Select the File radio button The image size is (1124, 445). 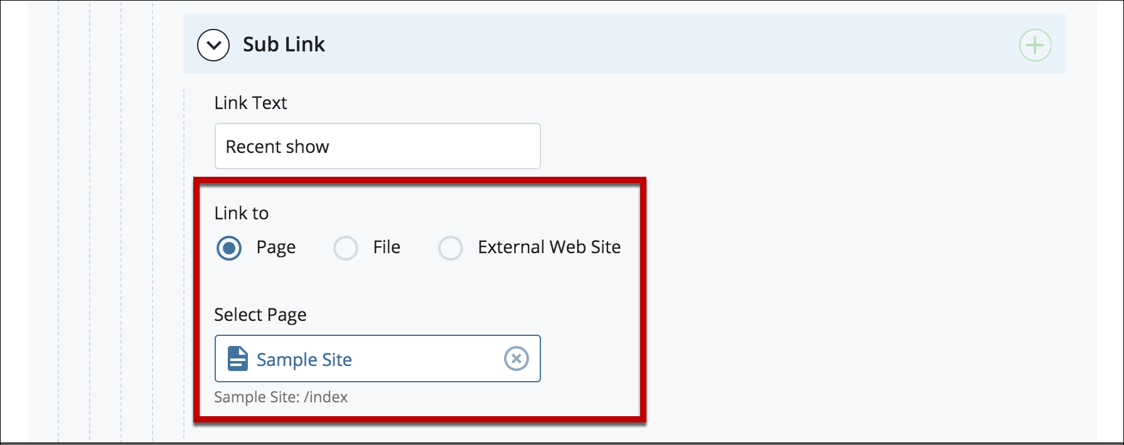coord(346,248)
